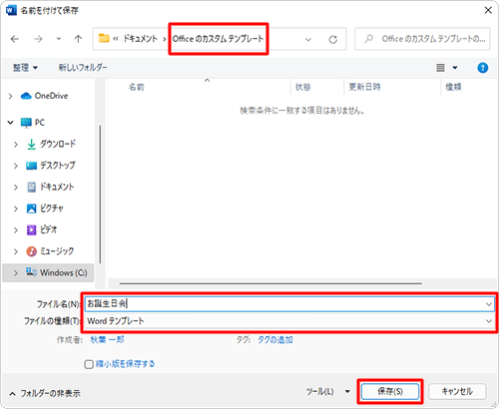Click the folder icon in address bar
This screenshot has width=499, height=409.
pyautogui.click(x=104, y=38)
